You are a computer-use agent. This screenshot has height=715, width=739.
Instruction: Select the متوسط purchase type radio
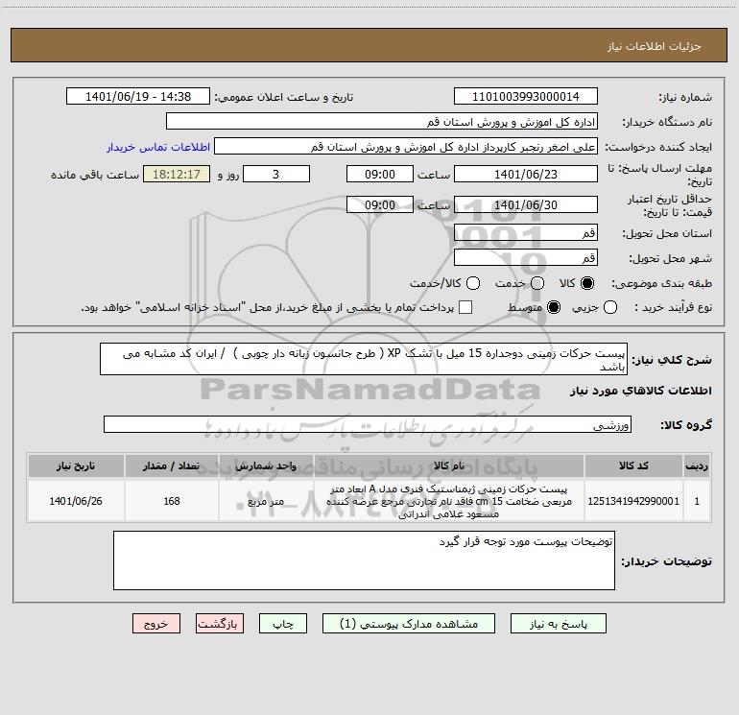(554, 307)
